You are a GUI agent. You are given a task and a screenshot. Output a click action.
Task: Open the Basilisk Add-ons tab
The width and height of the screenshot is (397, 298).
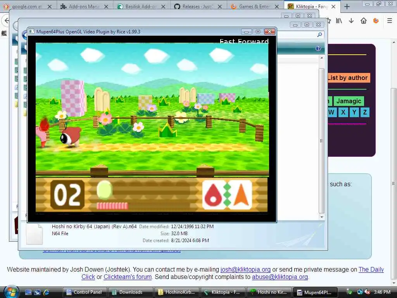(x=140, y=6)
